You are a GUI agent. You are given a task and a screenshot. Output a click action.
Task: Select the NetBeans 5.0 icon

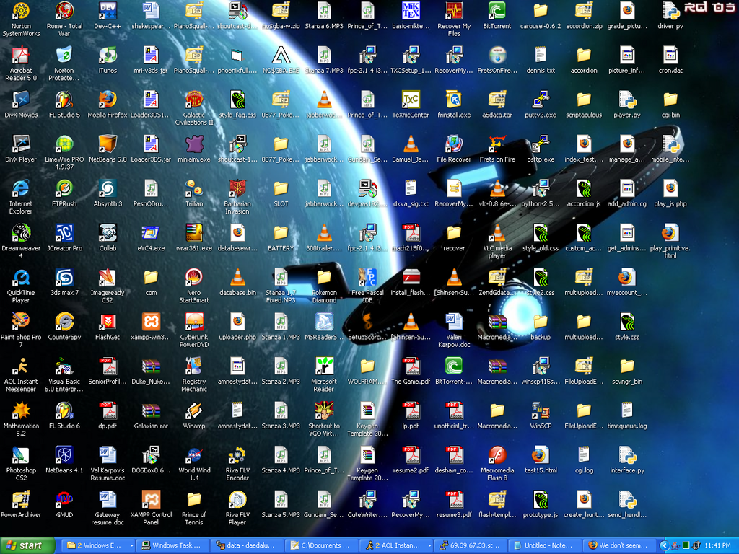click(108, 149)
